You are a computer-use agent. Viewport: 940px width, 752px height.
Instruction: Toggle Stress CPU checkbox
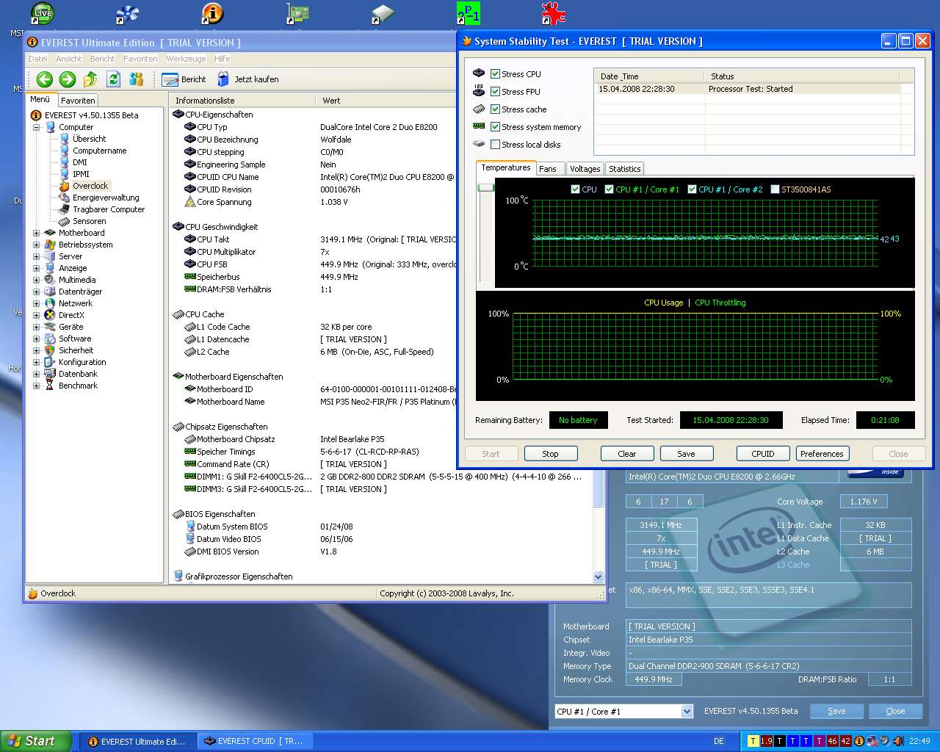495,74
